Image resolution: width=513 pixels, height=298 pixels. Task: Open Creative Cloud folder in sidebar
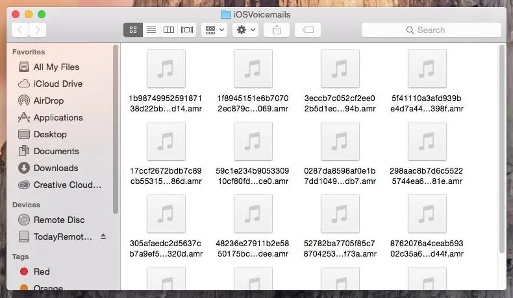click(x=60, y=185)
